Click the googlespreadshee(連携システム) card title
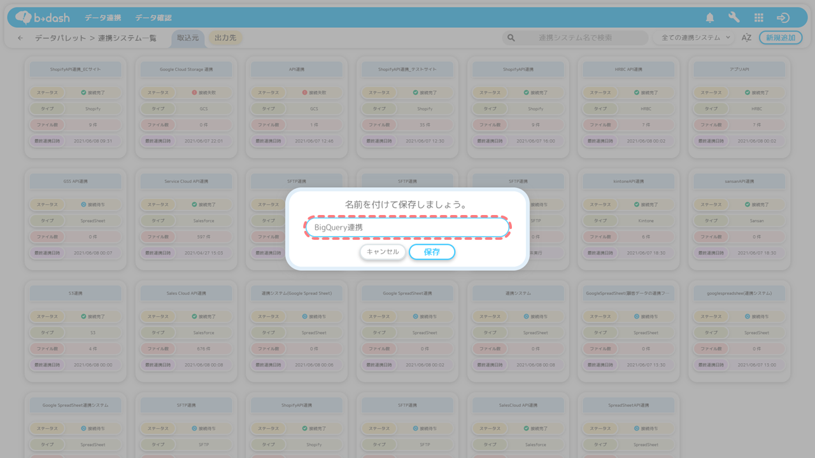 coord(739,293)
